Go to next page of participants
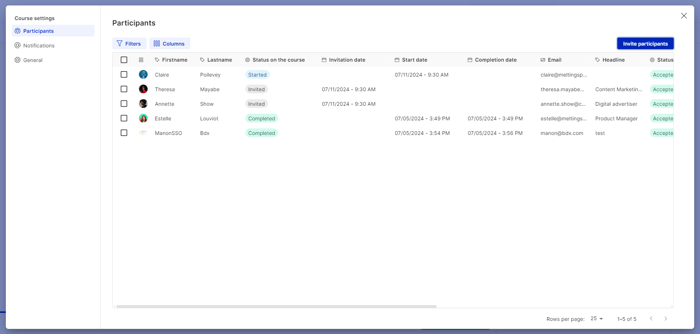 click(665, 319)
